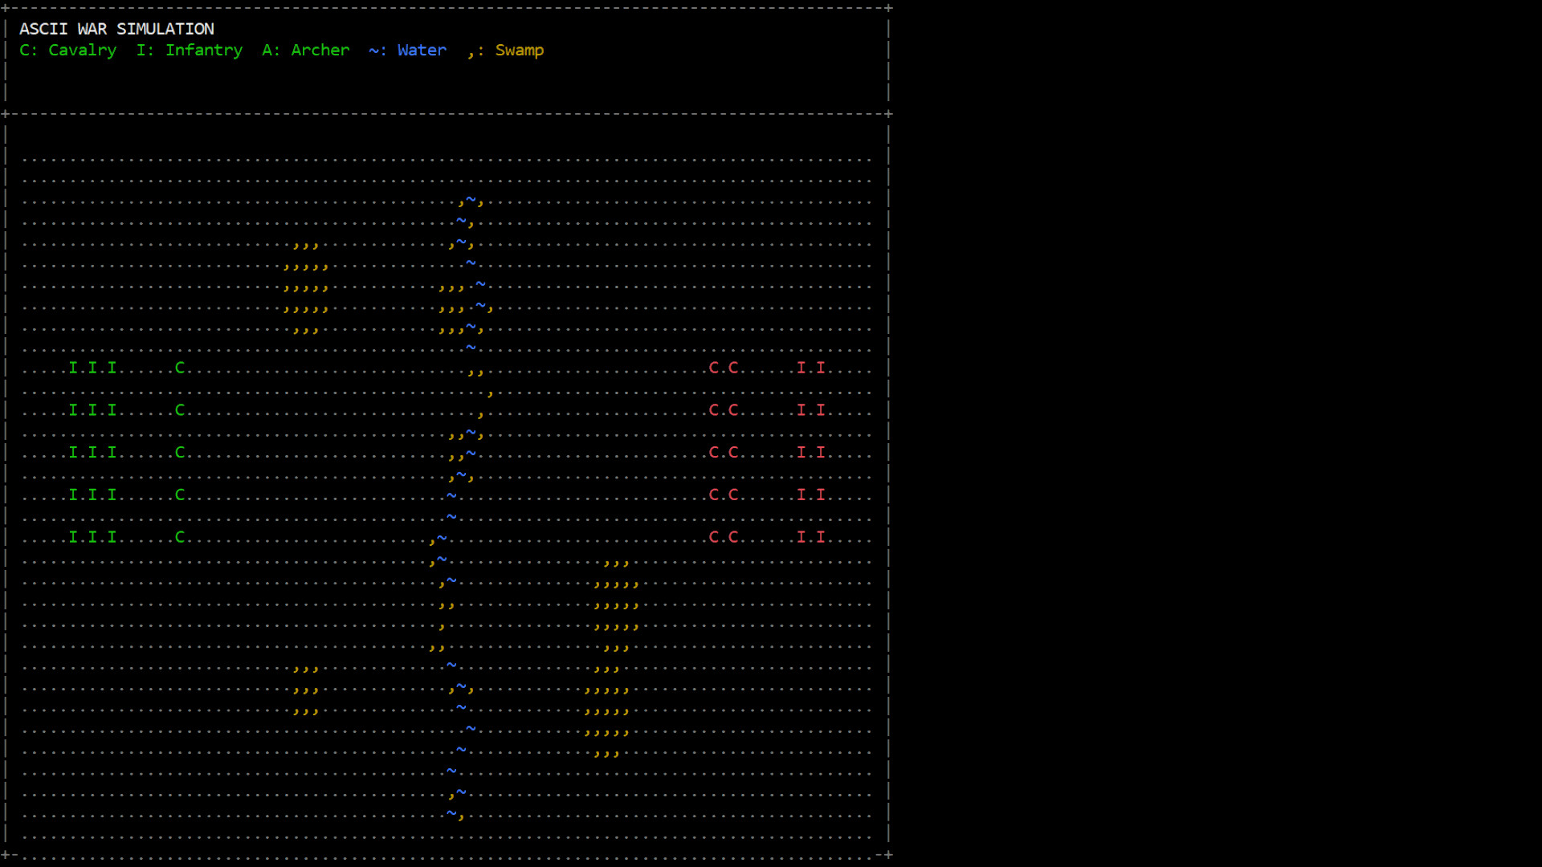Select right red cavalry in bottom unit row
This screenshot has height=867, width=1542.
(x=732, y=537)
